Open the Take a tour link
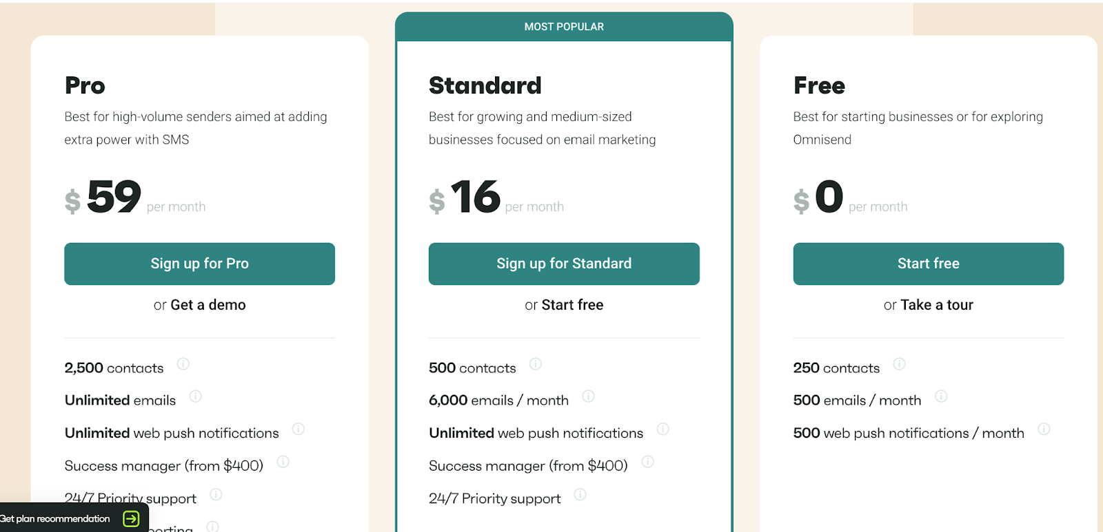Screen dimensions: 1103x532 (x=936, y=305)
